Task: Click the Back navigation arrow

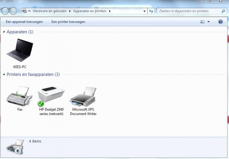Action: click(x=5, y=11)
